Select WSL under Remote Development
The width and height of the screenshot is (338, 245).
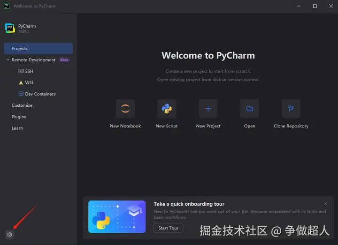click(x=30, y=82)
